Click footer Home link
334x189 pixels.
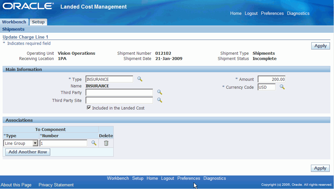pos(152,178)
